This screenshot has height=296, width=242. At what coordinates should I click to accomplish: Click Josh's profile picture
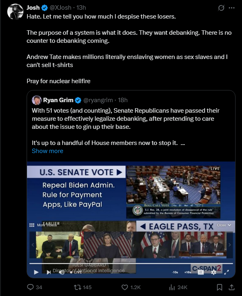coord(15,12)
